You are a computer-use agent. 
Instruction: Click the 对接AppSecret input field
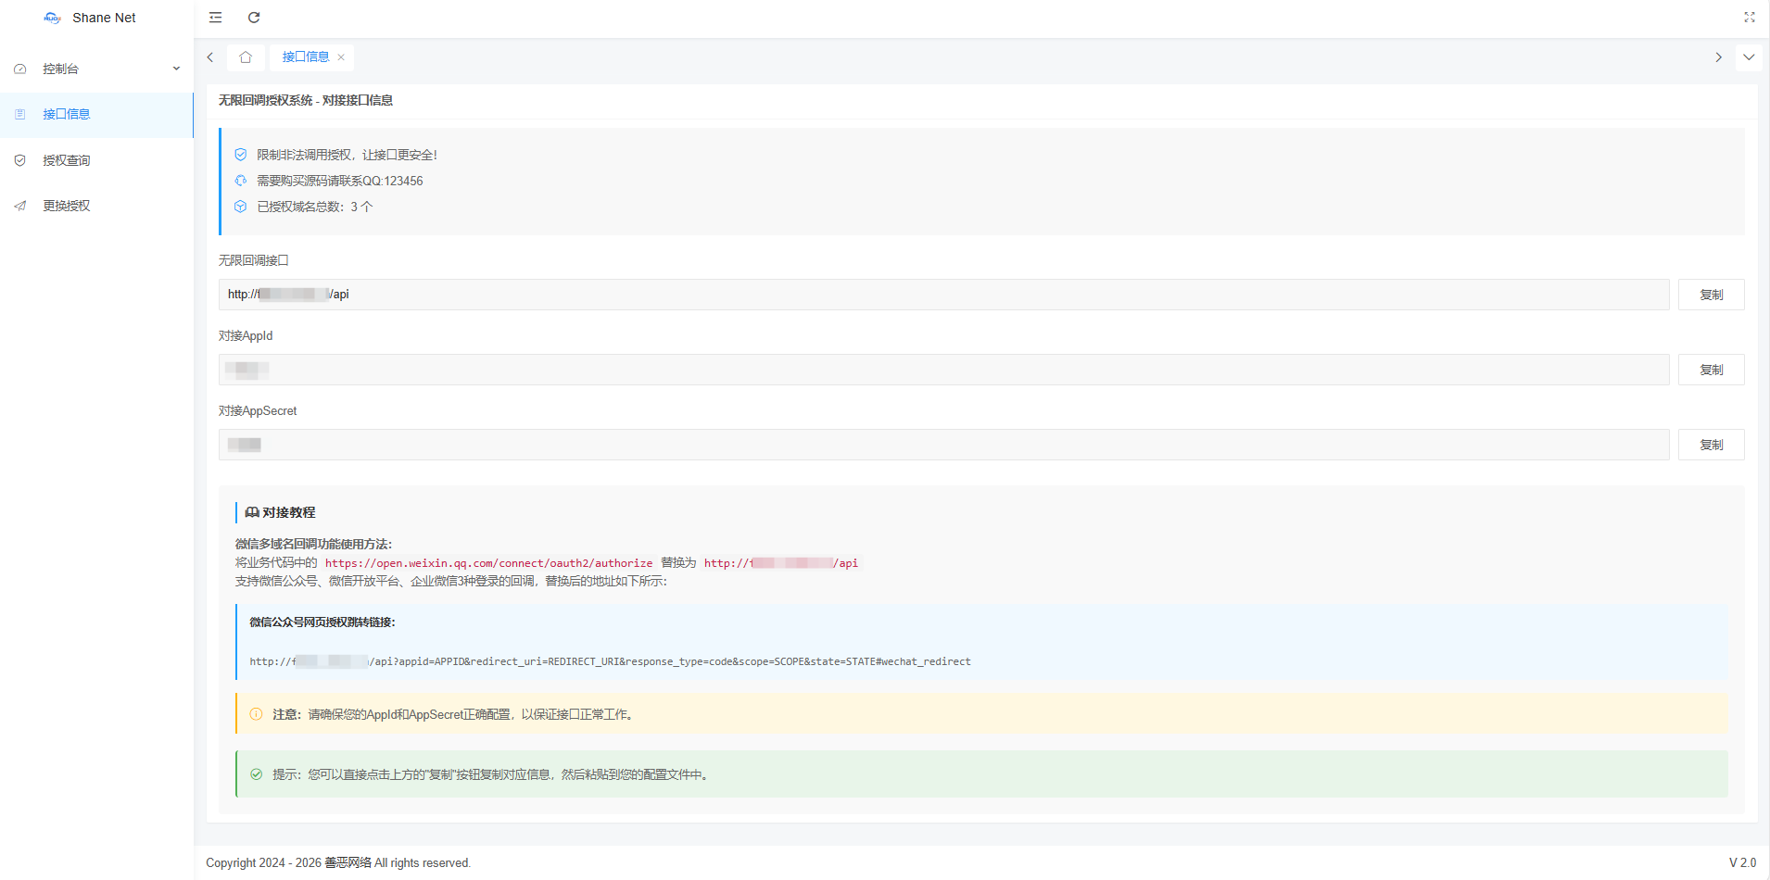click(x=943, y=445)
